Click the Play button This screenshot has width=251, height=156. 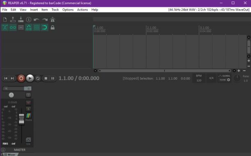30,78
